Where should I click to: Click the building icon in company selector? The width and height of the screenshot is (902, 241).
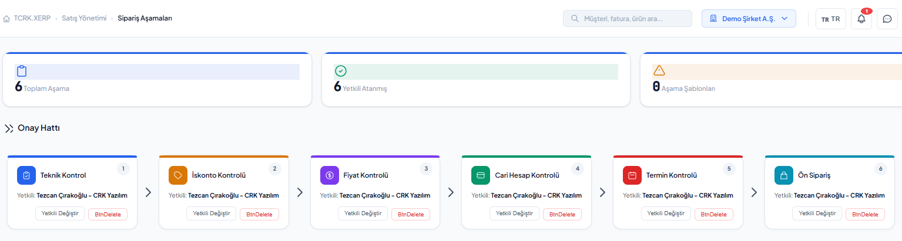coord(713,19)
